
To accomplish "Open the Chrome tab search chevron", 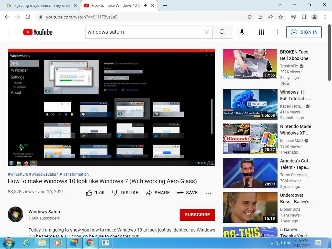I will (280, 5).
